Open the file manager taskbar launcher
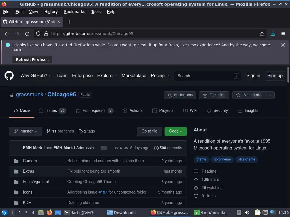 click(40, 212)
